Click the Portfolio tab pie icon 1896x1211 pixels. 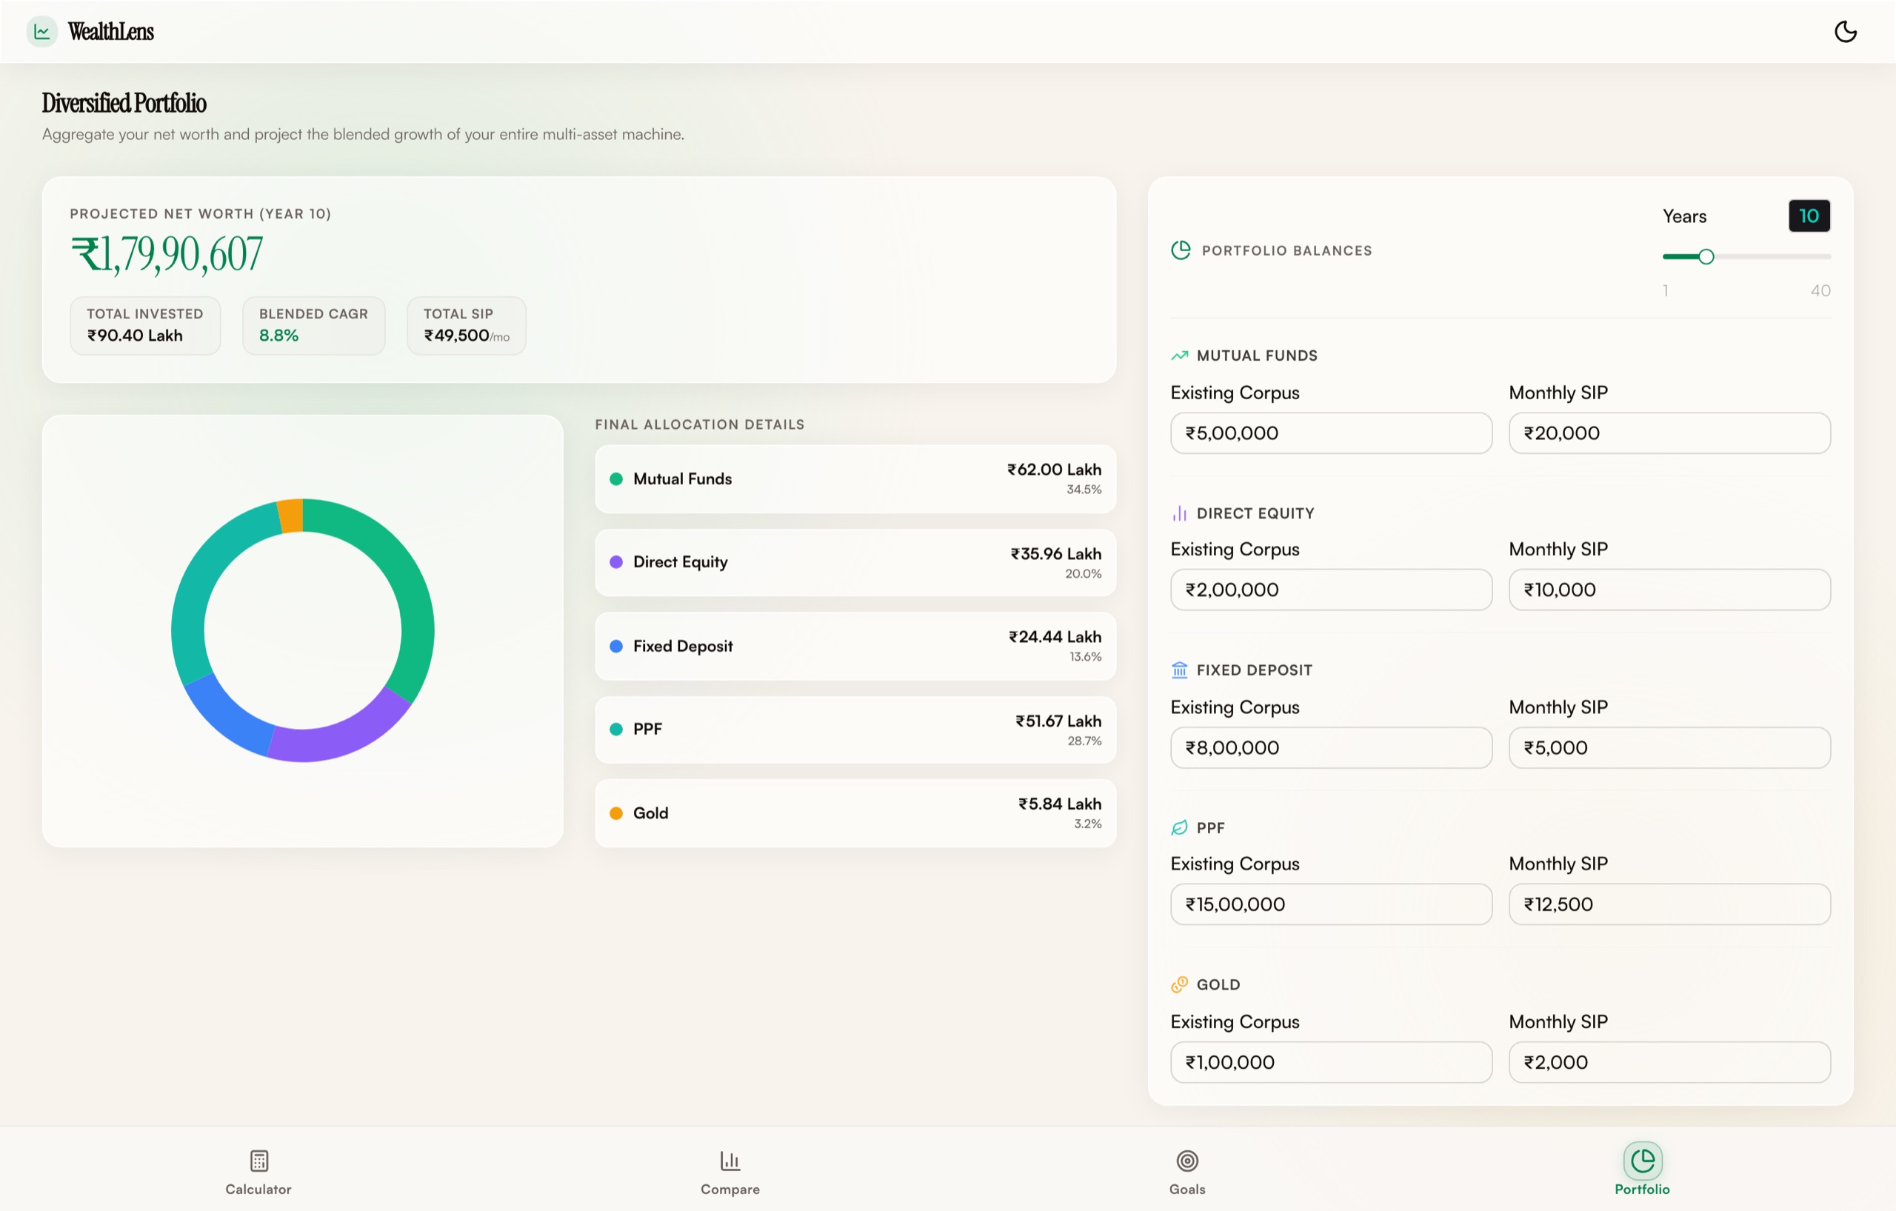[1643, 1161]
